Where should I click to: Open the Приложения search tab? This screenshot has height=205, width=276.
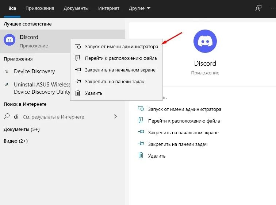(x=40, y=8)
